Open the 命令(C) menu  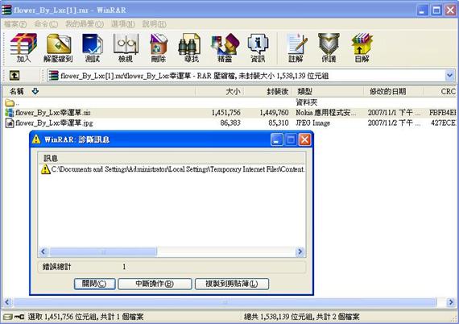pyautogui.click(x=46, y=24)
